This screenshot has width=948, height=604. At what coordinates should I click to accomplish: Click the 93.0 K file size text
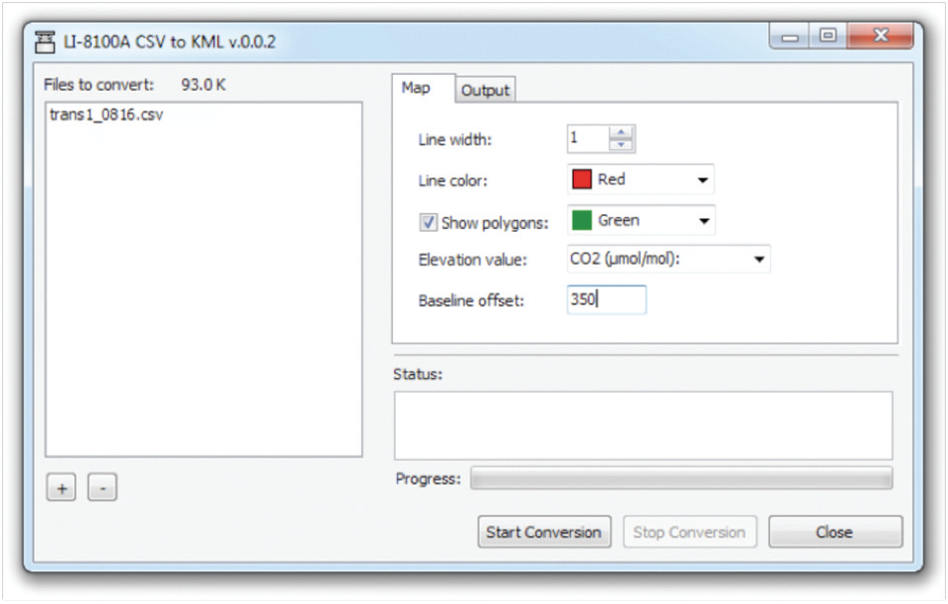pos(203,85)
